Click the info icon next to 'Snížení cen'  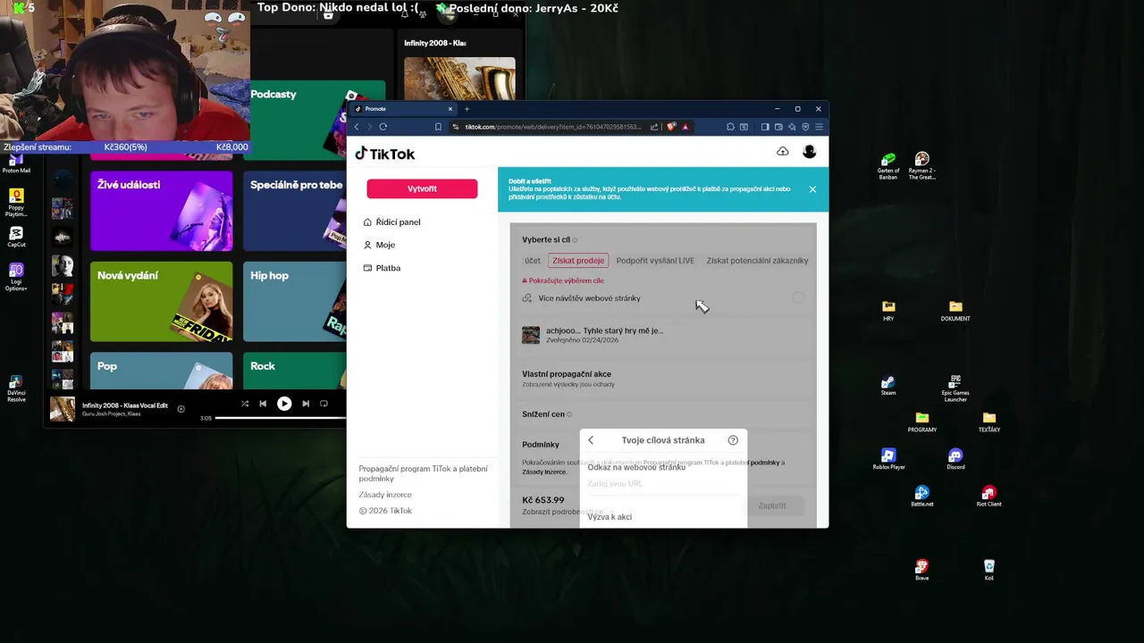point(569,414)
